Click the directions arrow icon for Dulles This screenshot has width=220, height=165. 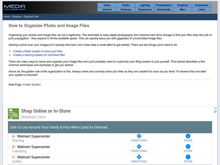[139, 157]
